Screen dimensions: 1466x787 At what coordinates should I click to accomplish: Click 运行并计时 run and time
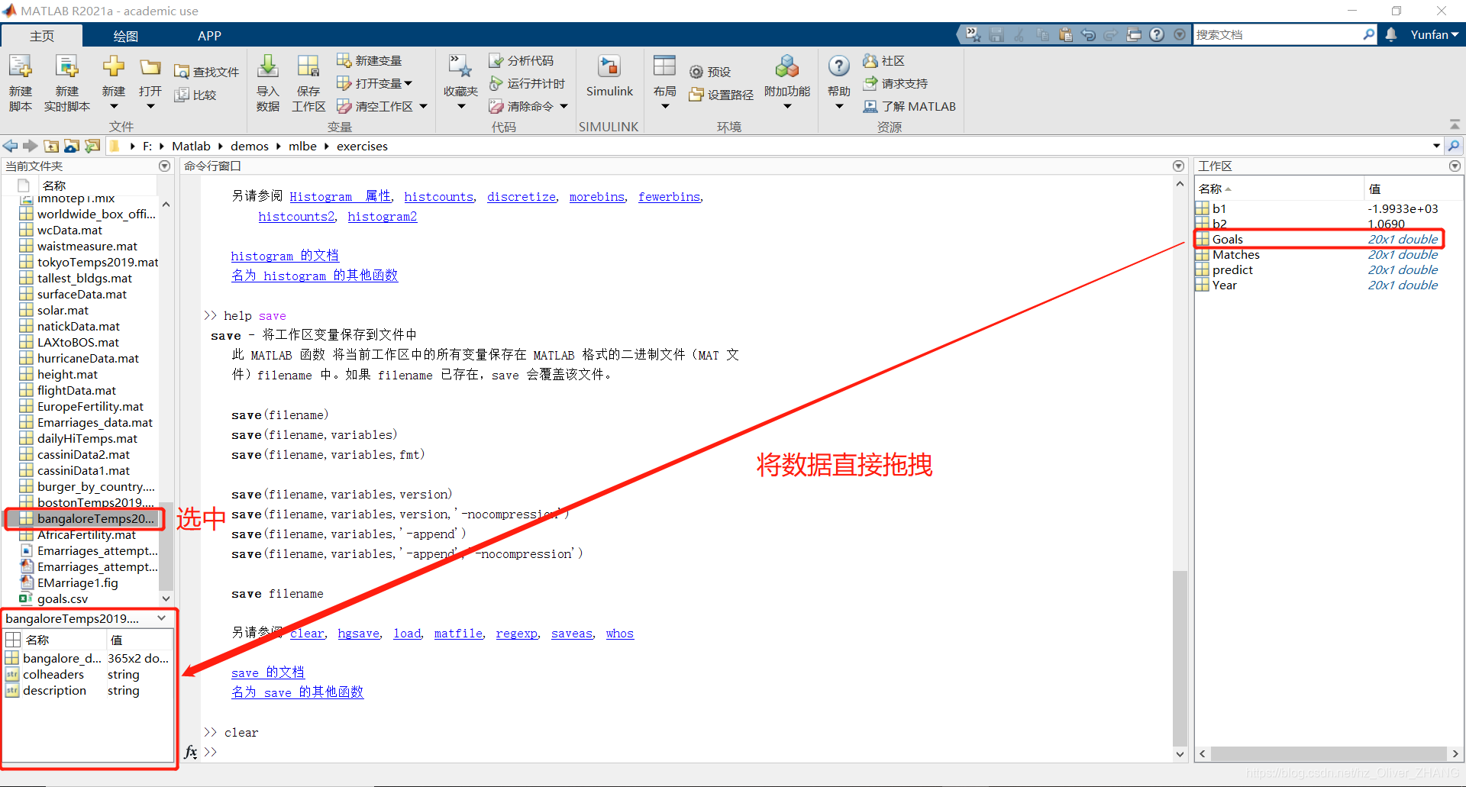[528, 83]
